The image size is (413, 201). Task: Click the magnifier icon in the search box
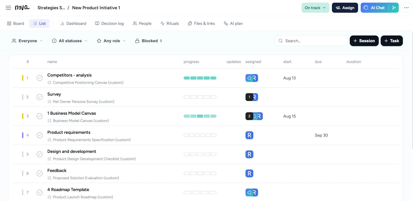point(280,41)
